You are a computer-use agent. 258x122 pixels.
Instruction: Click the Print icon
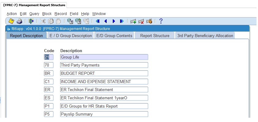(x=20, y=21)
